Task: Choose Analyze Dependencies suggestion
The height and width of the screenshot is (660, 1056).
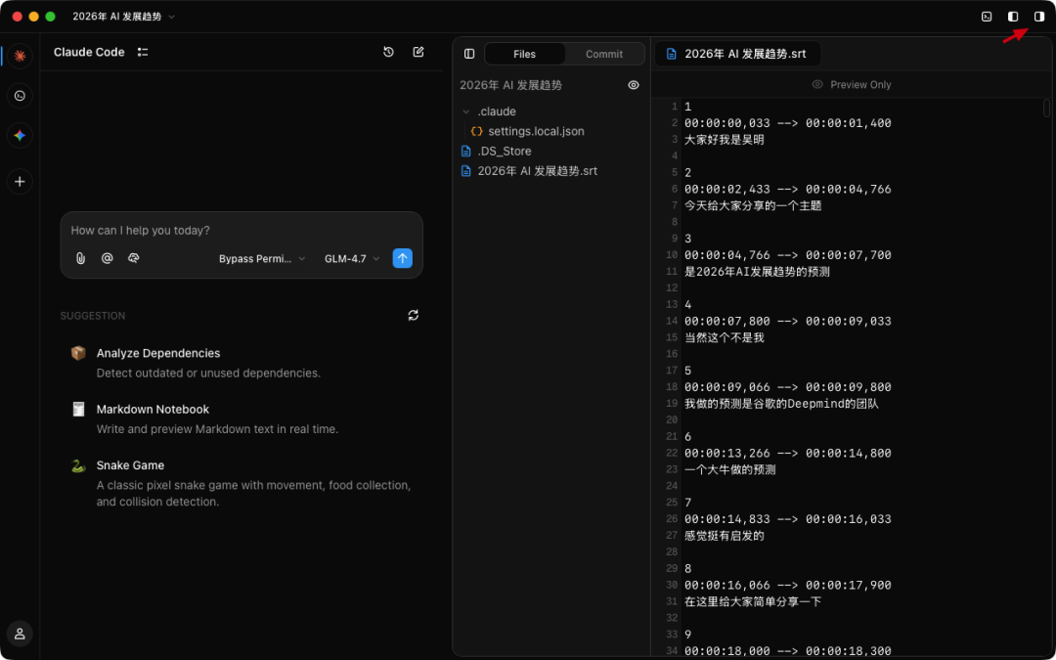Action: [x=242, y=363]
